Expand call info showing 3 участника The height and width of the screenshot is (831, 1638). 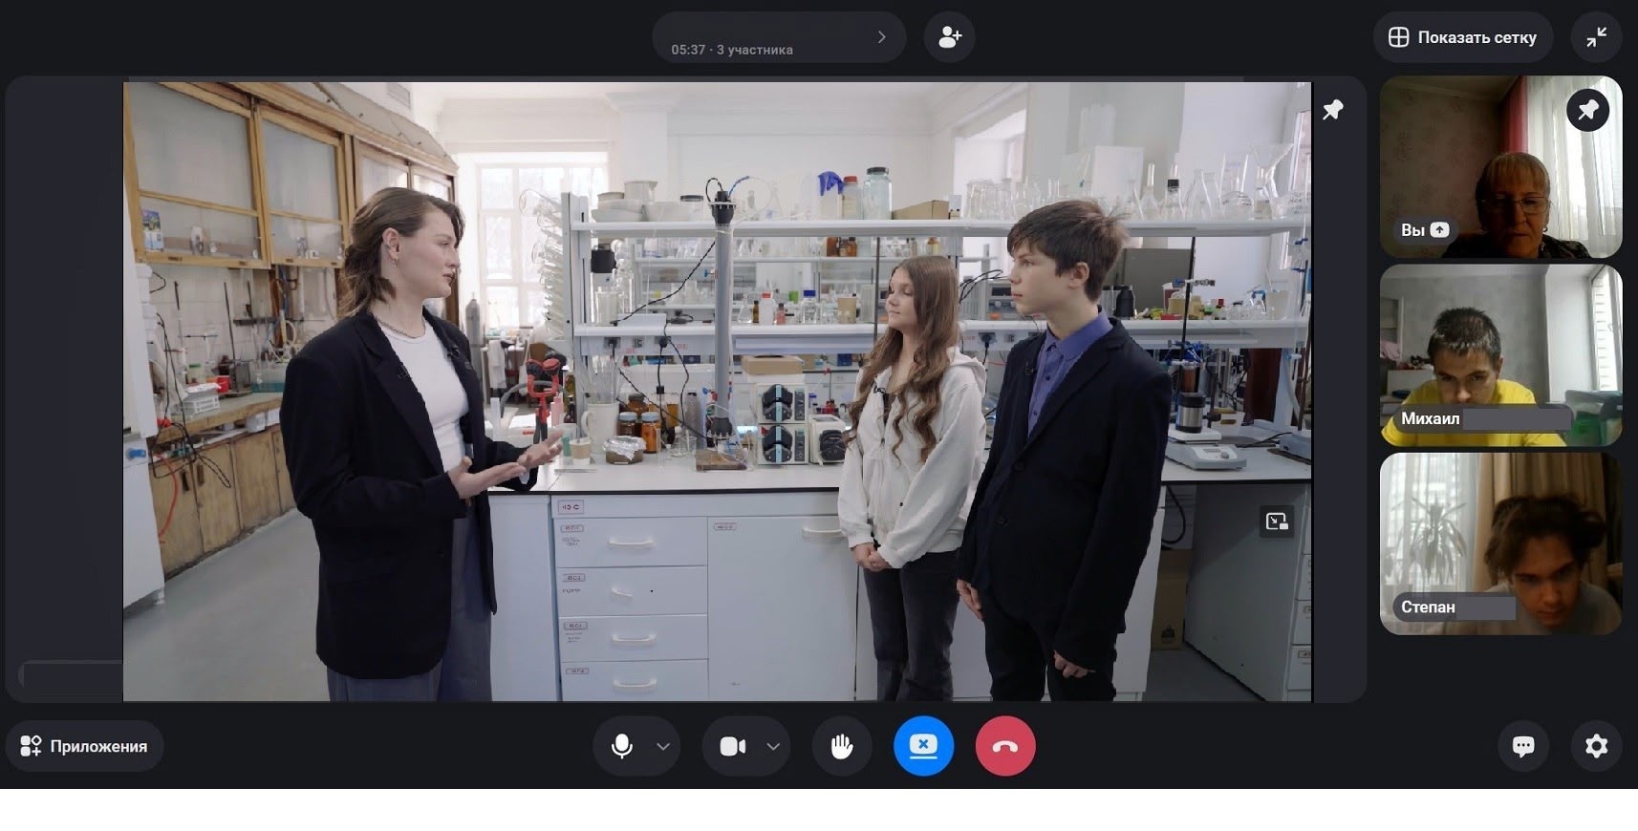coord(778,37)
